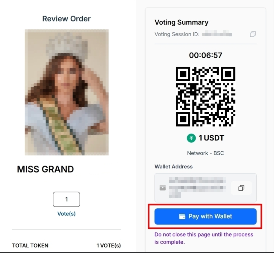The width and height of the screenshot is (274, 253).
Task: Click the copy icon beside wallet address
Action: point(241,188)
